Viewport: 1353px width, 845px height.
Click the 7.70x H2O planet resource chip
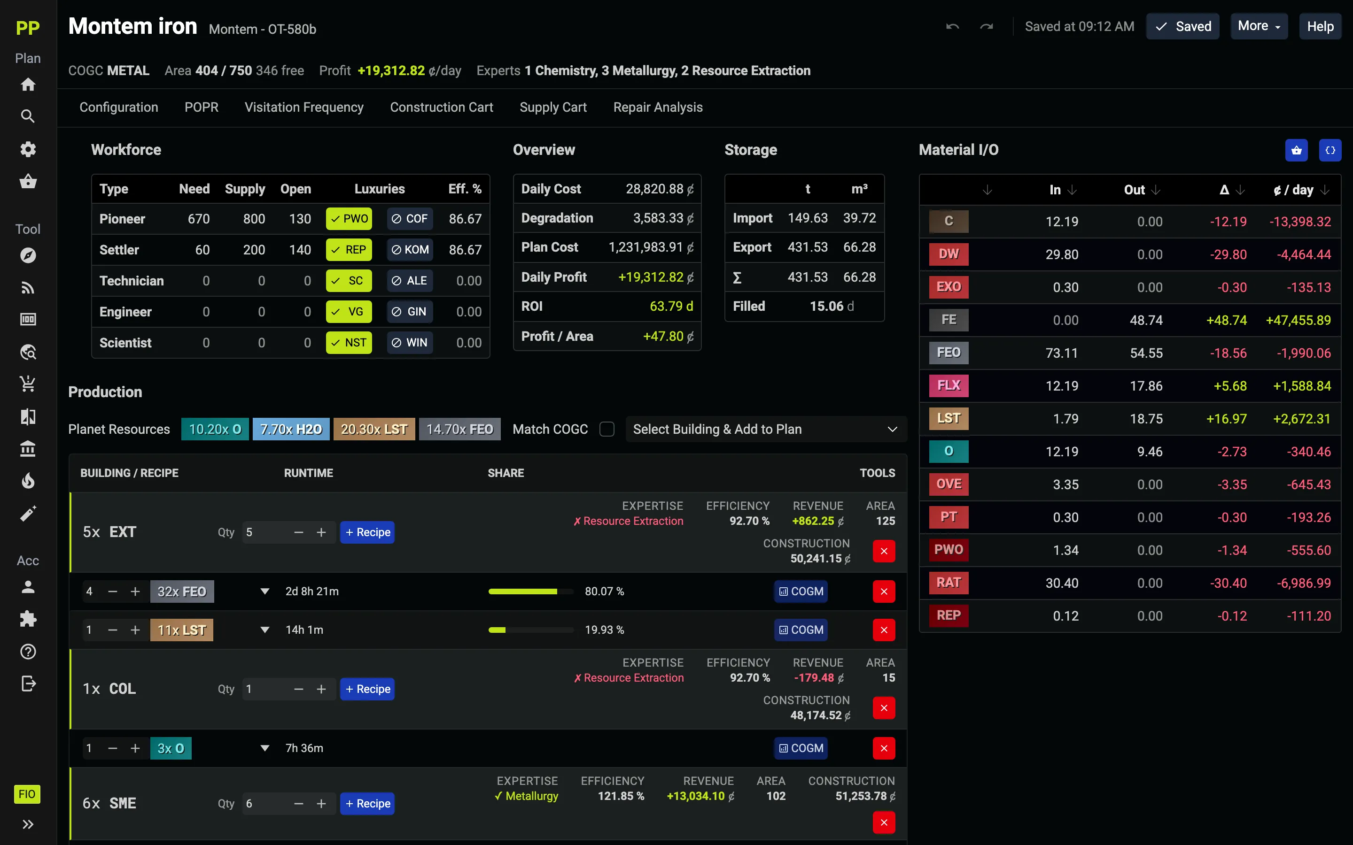point(291,429)
